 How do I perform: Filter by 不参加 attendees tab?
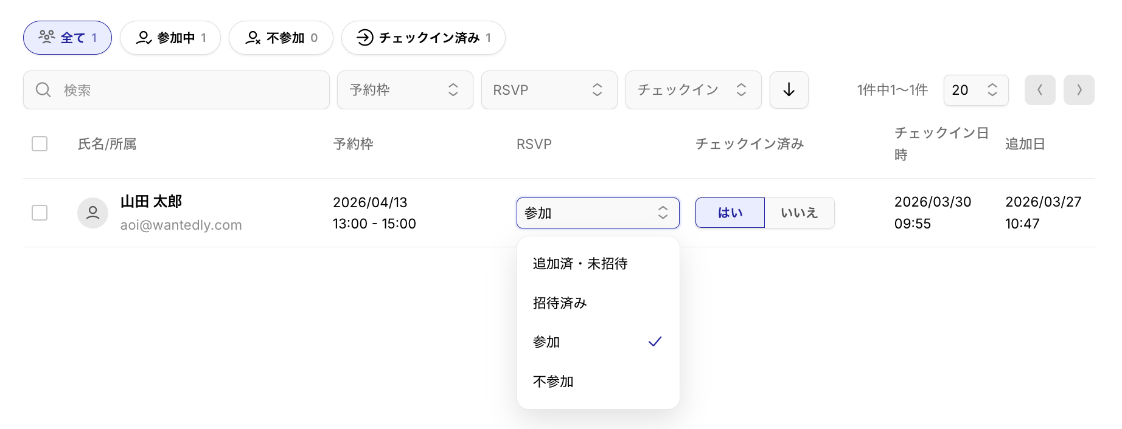click(281, 38)
